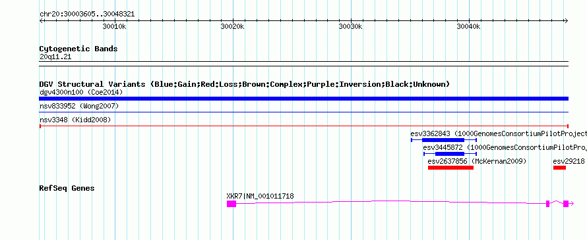The width and height of the screenshot is (587, 240).
Task: Click the dgv4300n100 (Coe2014) thick blue bar
Action: (x=303, y=99)
